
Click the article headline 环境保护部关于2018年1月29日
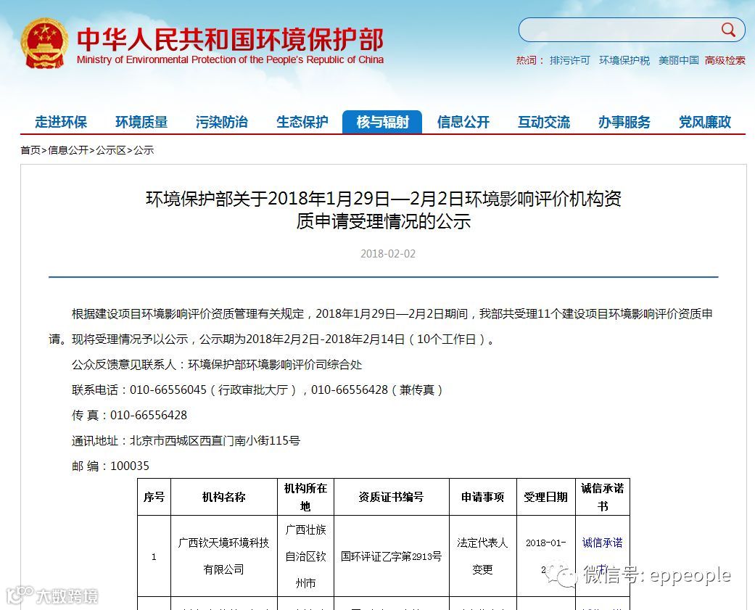click(x=383, y=210)
